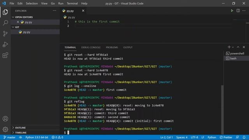
Task: Open the Edit menu
Action: [20, 3]
